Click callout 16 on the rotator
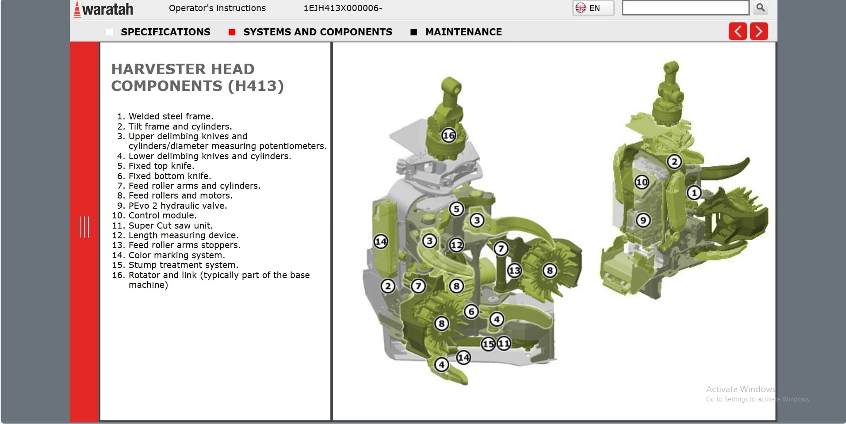The image size is (846, 424). (448, 135)
